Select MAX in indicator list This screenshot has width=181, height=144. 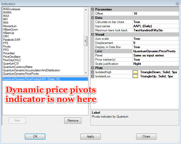(x=6, y=16)
